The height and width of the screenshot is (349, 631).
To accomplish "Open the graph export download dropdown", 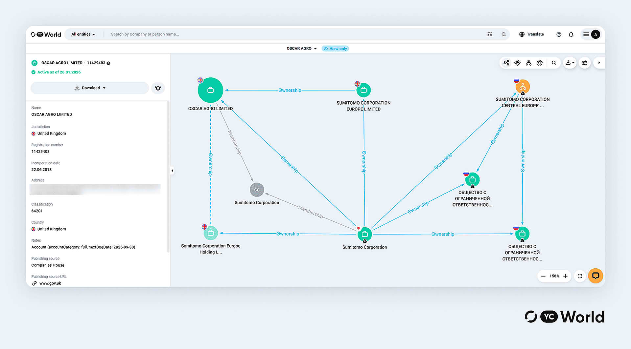I will click(x=570, y=63).
